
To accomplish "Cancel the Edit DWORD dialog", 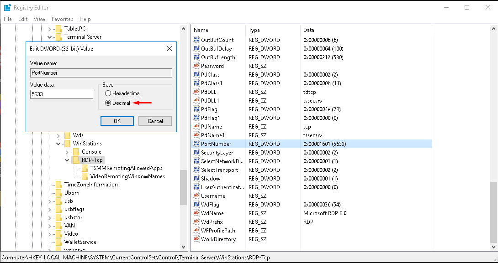I will pos(155,121).
